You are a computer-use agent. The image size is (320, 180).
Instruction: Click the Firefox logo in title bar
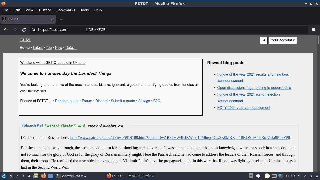(3, 3)
